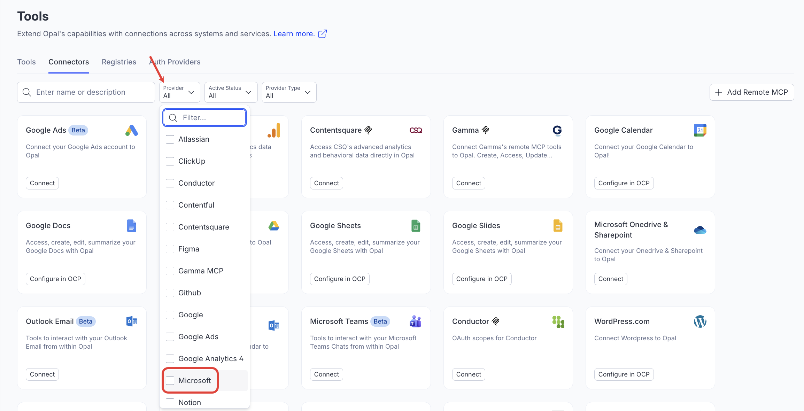Click Configure in OCP for Google Calendar
The image size is (804, 411).
[624, 183]
